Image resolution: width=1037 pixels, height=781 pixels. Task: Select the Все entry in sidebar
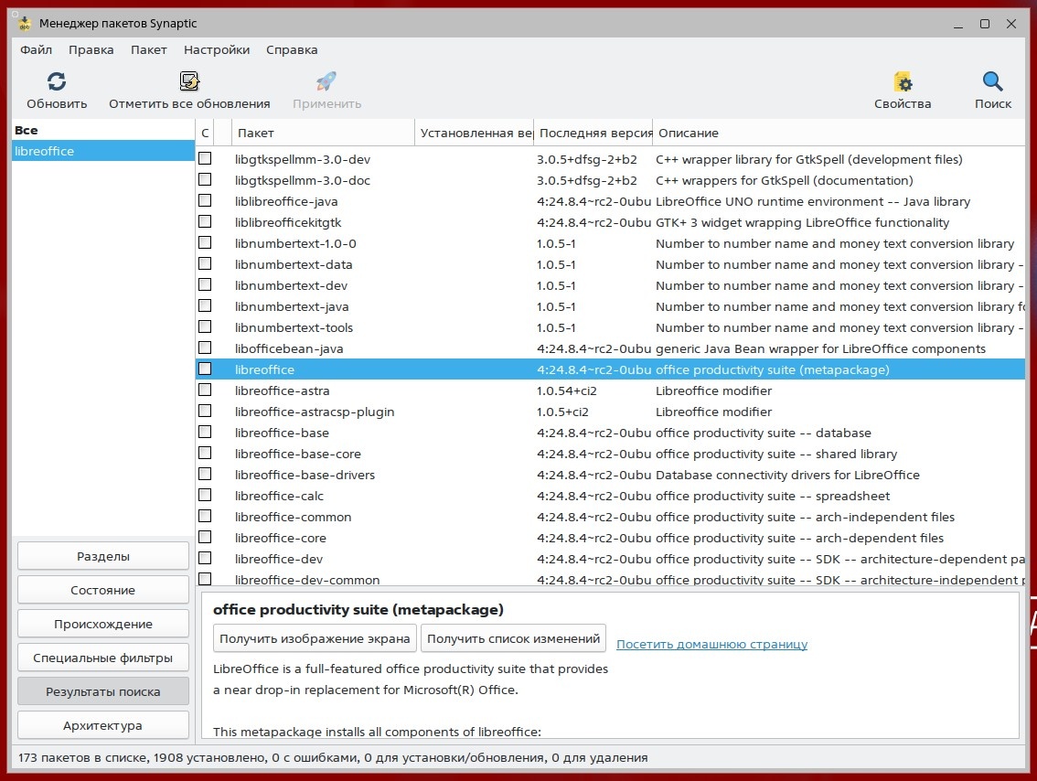[x=103, y=130]
